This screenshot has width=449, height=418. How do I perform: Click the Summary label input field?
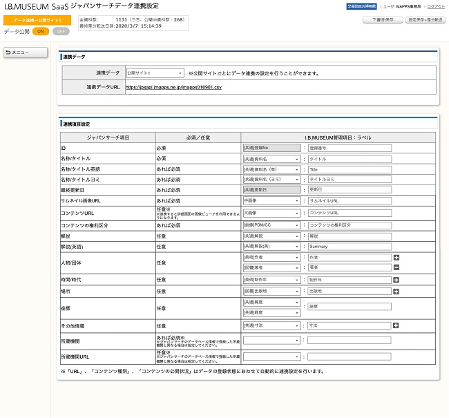pyautogui.click(x=350, y=247)
